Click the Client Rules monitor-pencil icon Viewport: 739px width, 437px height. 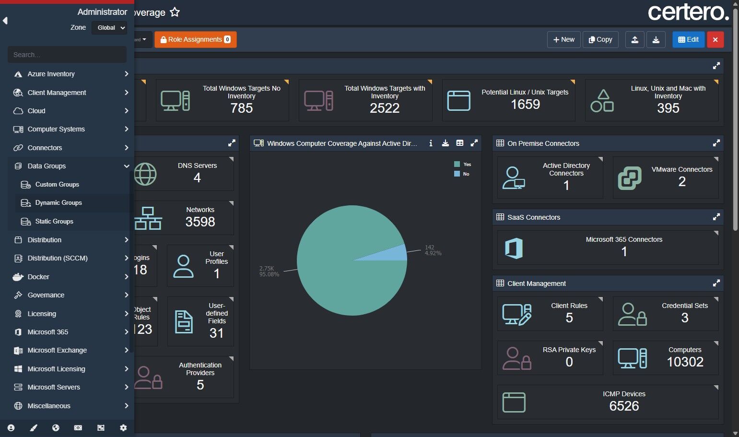(517, 314)
